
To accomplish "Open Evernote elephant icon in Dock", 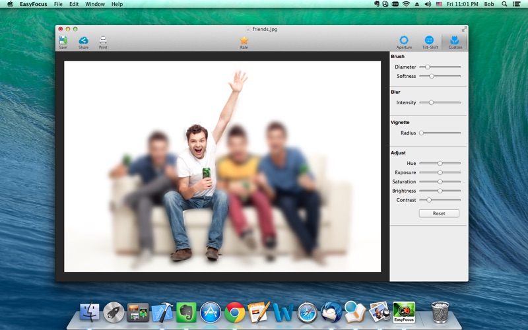I will (186, 312).
